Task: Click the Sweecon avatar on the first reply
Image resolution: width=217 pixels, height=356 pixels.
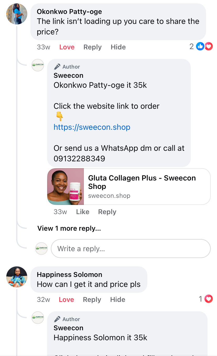Action: (x=38, y=65)
